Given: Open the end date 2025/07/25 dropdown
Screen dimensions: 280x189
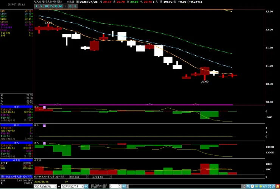Looking at the screenshot, I should click(82, 186).
